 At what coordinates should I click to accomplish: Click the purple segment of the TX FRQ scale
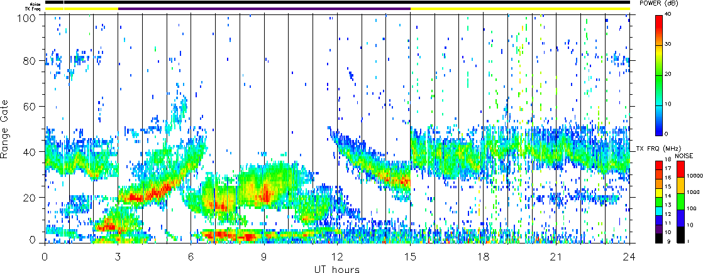pos(659,228)
